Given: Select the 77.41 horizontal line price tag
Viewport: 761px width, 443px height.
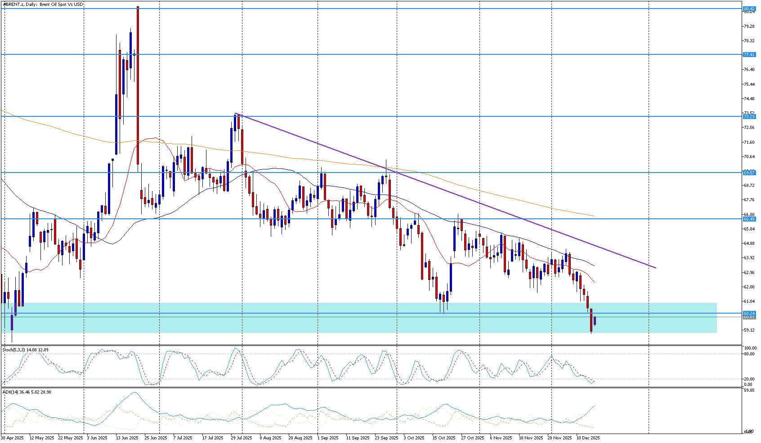Looking at the screenshot, I should click(x=749, y=54).
